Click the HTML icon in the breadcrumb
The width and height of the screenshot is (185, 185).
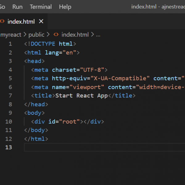pyautogui.click(x=56, y=35)
